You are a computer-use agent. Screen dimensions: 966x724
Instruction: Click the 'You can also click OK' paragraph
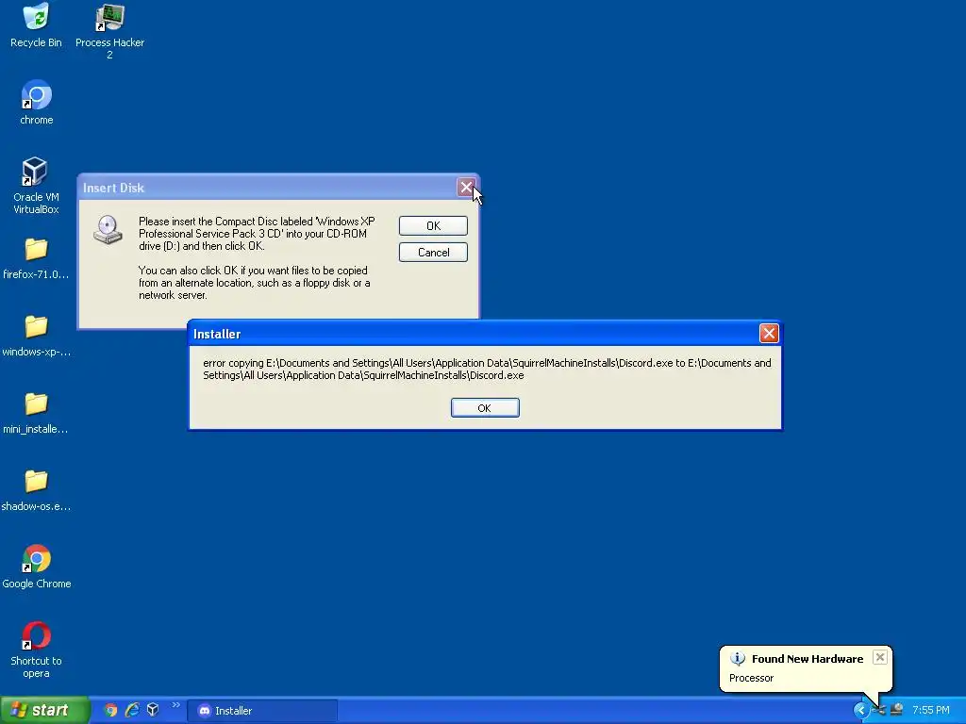pyautogui.click(x=255, y=283)
